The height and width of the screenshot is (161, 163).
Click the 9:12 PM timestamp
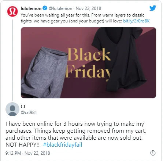[13, 153]
